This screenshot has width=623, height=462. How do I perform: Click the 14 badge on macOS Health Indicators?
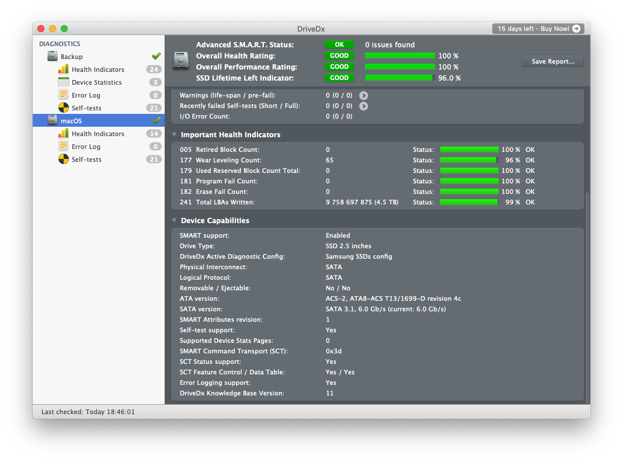[154, 134]
